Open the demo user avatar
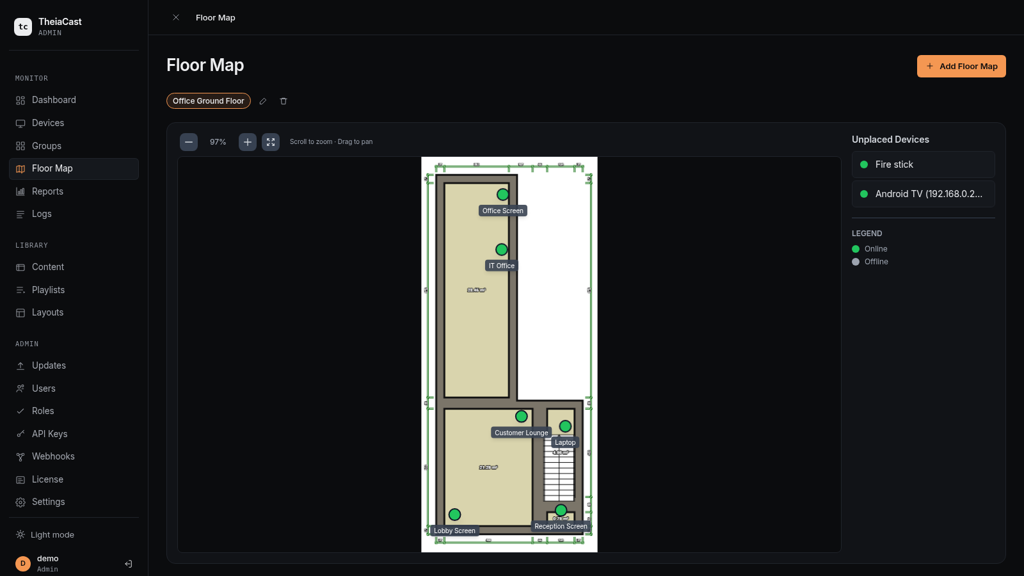Screen dimensions: 1024x576 pyautogui.click(x=23, y=564)
